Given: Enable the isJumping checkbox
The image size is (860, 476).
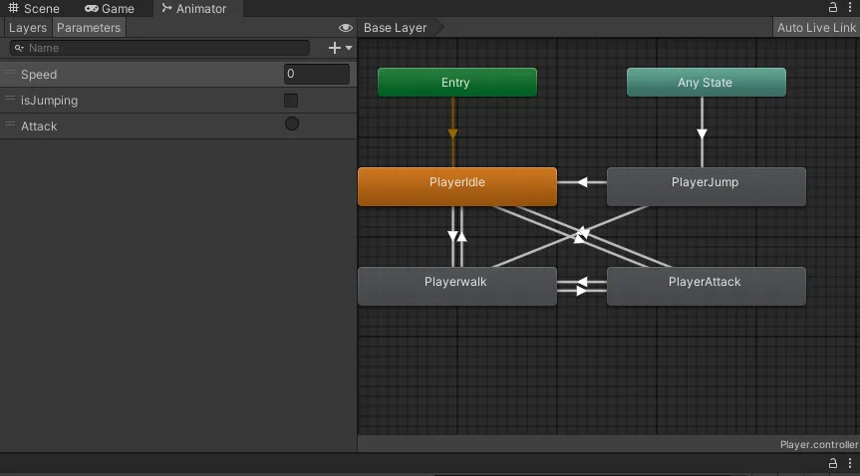Looking at the screenshot, I should point(291,101).
